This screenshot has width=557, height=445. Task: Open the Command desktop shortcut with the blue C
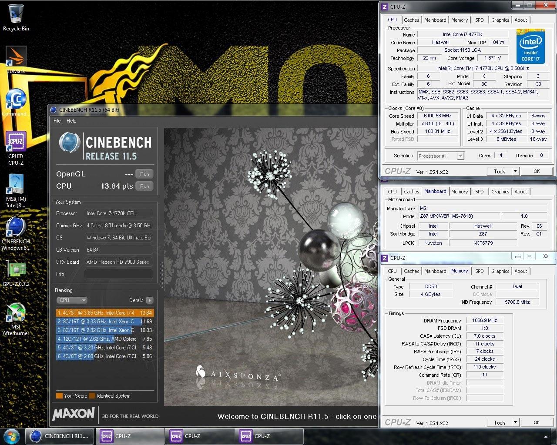tap(16, 103)
